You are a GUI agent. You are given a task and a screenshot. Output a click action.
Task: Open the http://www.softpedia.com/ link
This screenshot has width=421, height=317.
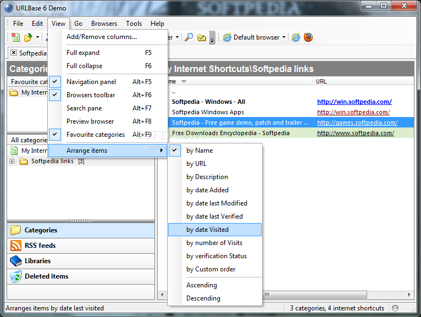coord(356,133)
